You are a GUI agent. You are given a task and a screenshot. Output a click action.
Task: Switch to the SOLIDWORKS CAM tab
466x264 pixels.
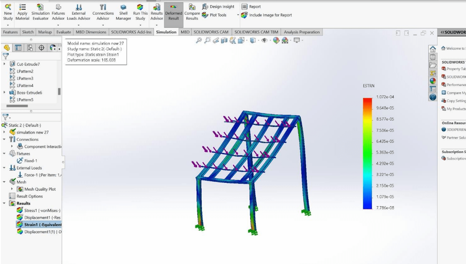point(211,32)
